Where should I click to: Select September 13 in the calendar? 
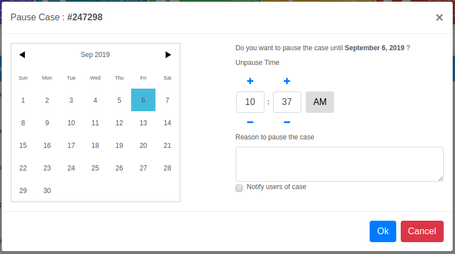(144, 123)
